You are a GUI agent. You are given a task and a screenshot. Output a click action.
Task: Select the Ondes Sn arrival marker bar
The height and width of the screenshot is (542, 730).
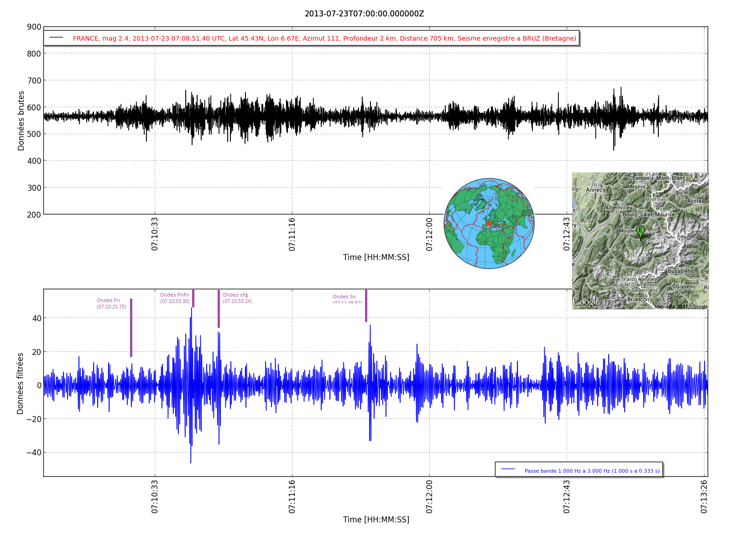point(366,306)
